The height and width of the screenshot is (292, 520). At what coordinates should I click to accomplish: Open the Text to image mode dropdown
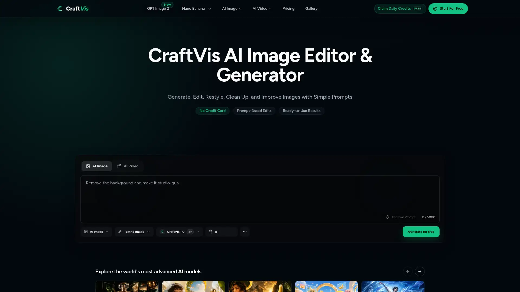click(x=134, y=232)
